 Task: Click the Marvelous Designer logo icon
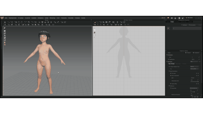coord(2,18)
